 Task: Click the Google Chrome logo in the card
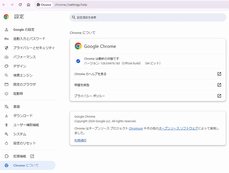[78, 46]
